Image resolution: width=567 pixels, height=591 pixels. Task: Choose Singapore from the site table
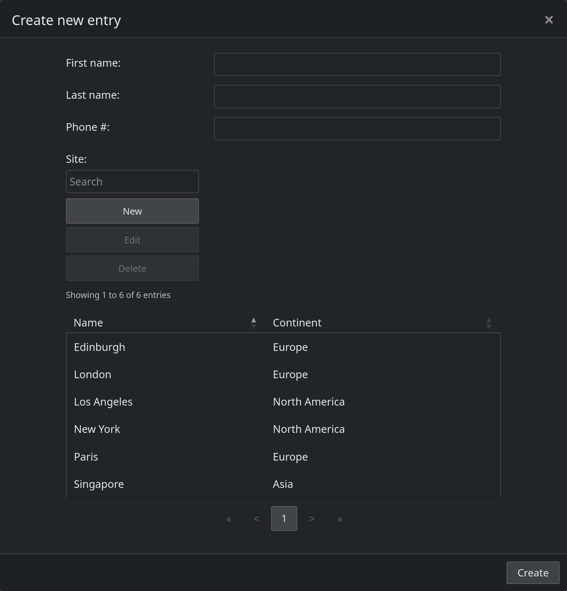pos(283,484)
